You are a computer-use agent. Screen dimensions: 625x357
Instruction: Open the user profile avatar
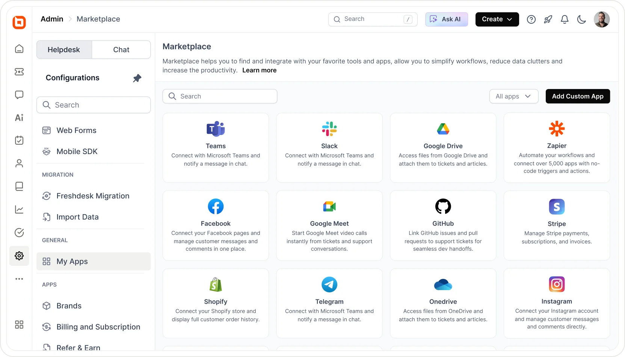(x=602, y=19)
